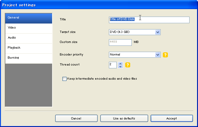
Task: Open the Audio settings tab
Action: point(29,38)
